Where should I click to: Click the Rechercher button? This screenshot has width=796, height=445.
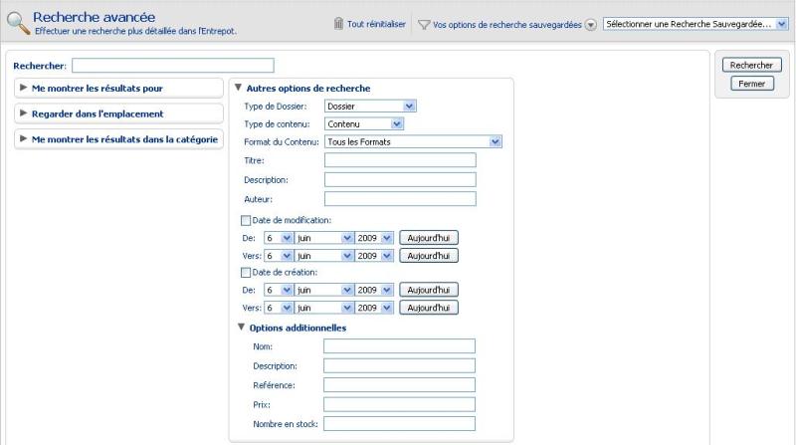click(751, 65)
